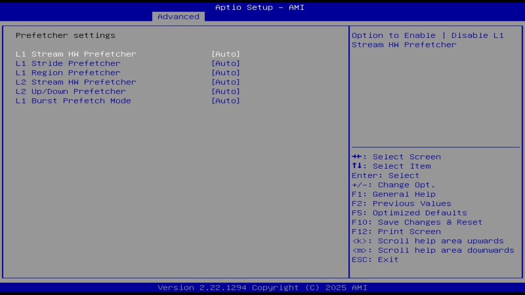Open the L1 Stream HW Prefetcher dropdown
This screenshot has width=525, height=295.
(x=226, y=54)
